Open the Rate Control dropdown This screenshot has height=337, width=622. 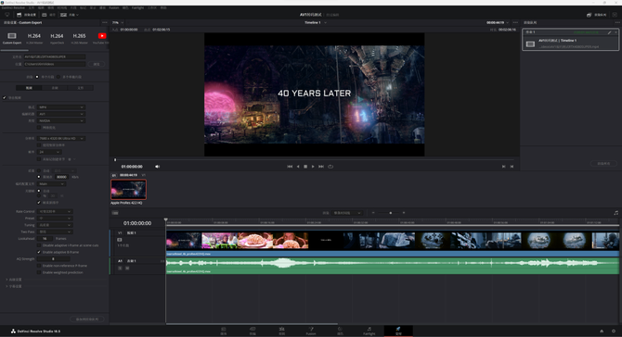[x=55, y=212]
